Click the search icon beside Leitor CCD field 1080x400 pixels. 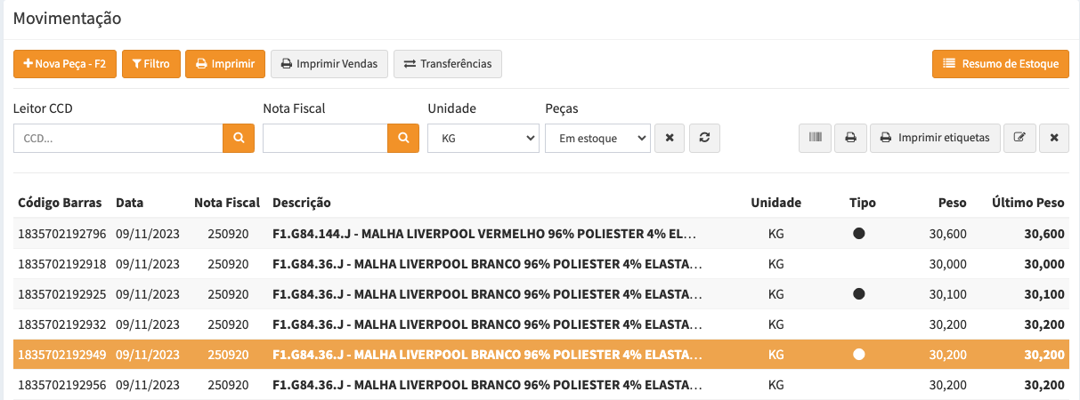pos(238,138)
